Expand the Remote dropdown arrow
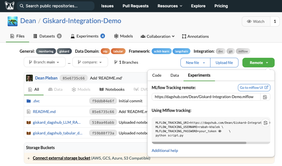The image size is (282, 166). [x=267, y=63]
